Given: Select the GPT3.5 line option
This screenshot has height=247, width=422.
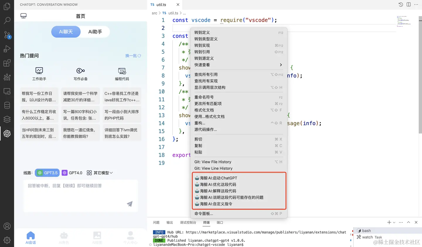Looking at the screenshot, I should [47, 173].
